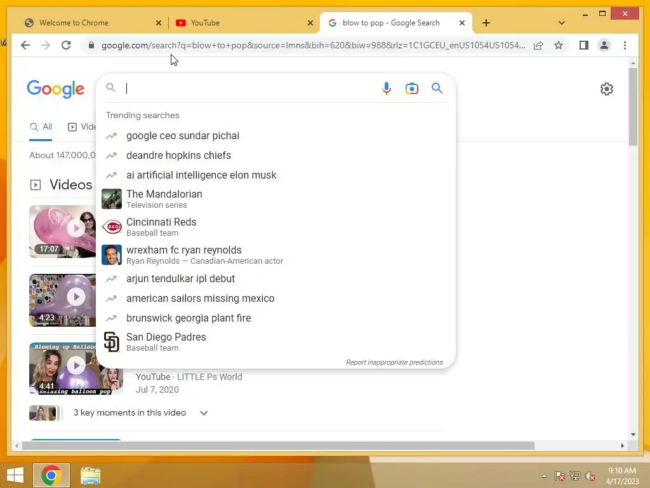
Task: Play the 4:41 relaxing balloon pop video
Action: [x=76, y=369]
